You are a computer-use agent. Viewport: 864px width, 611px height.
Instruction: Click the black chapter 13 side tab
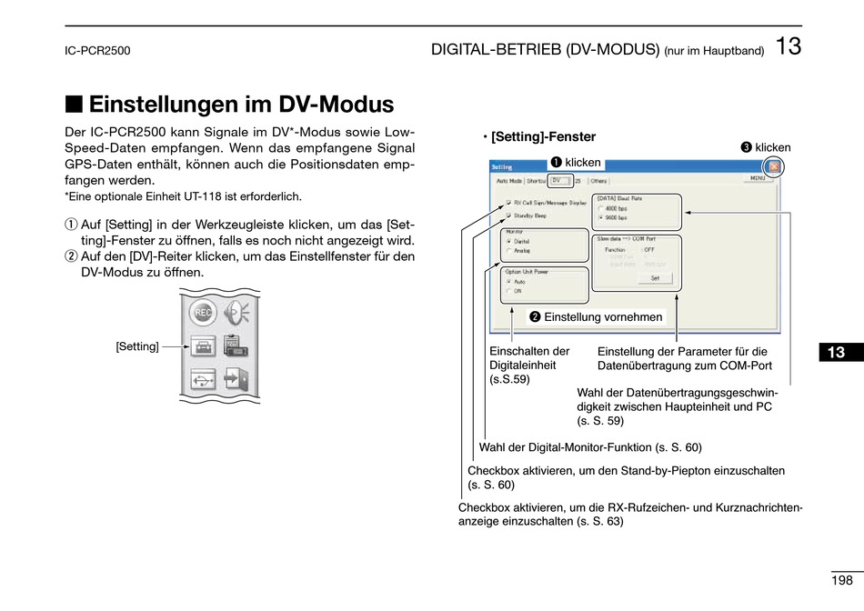tap(841, 352)
